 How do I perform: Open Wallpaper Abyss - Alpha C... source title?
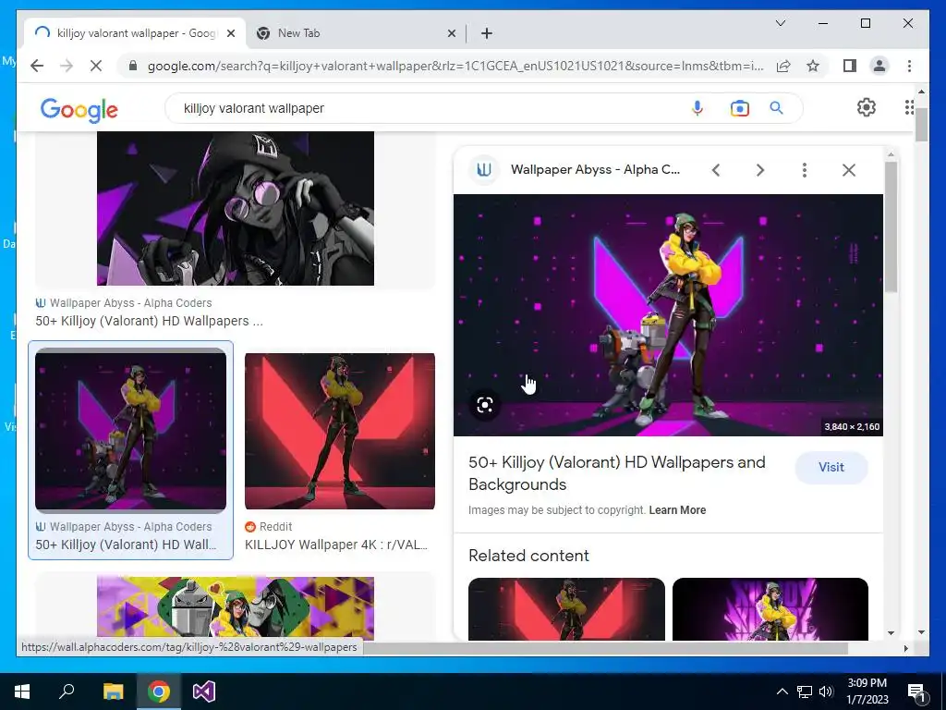[595, 170]
